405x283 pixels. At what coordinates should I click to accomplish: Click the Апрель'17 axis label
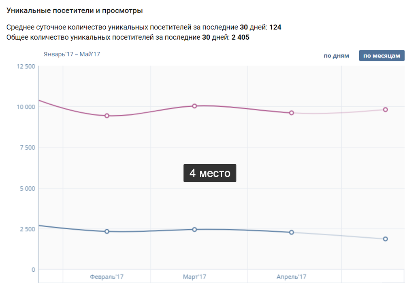pyautogui.click(x=292, y=277)
